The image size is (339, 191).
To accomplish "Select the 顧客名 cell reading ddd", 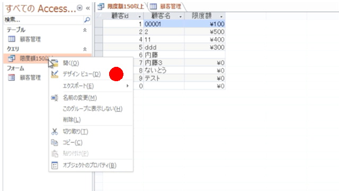I will [x=164, y=47].
